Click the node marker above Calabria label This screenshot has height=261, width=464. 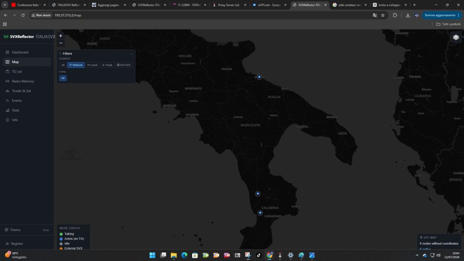[258, 194]
